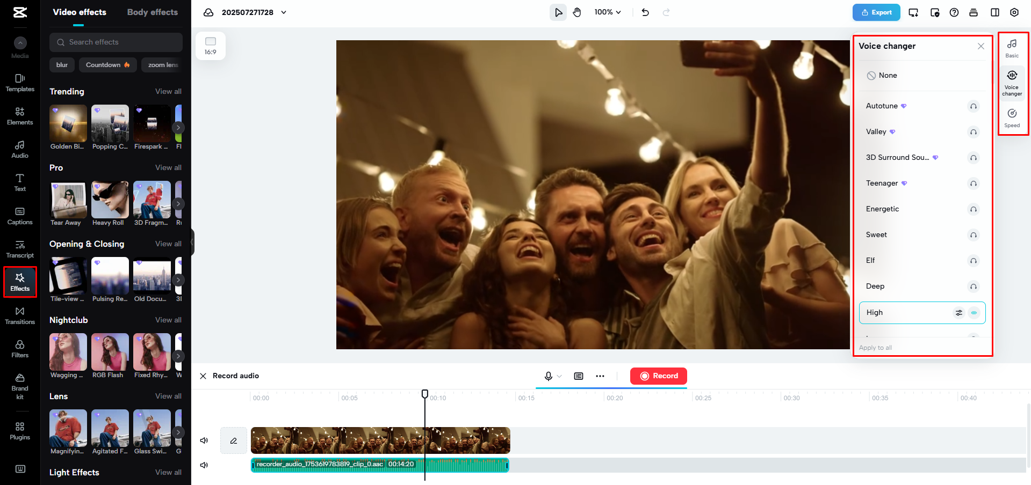The height and width of the screenshot is (485, 1031).
Task: Open the Speed settings in the right panel
Action: point(1012,117)
